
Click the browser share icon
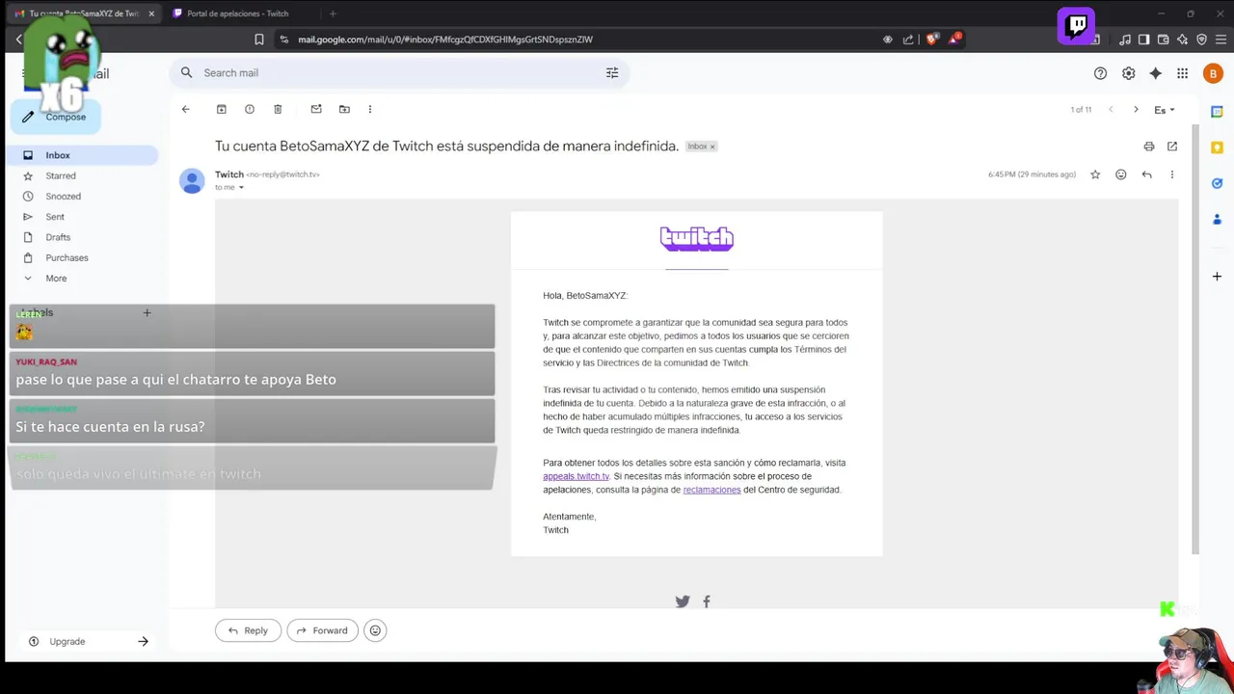click(908, 40)
